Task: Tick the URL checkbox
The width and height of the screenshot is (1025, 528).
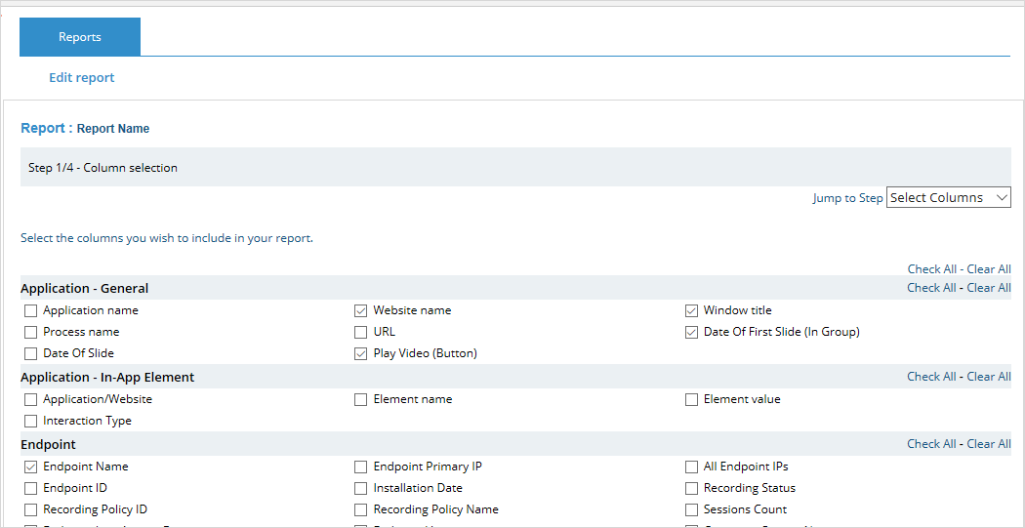Action: pos(361,332)
